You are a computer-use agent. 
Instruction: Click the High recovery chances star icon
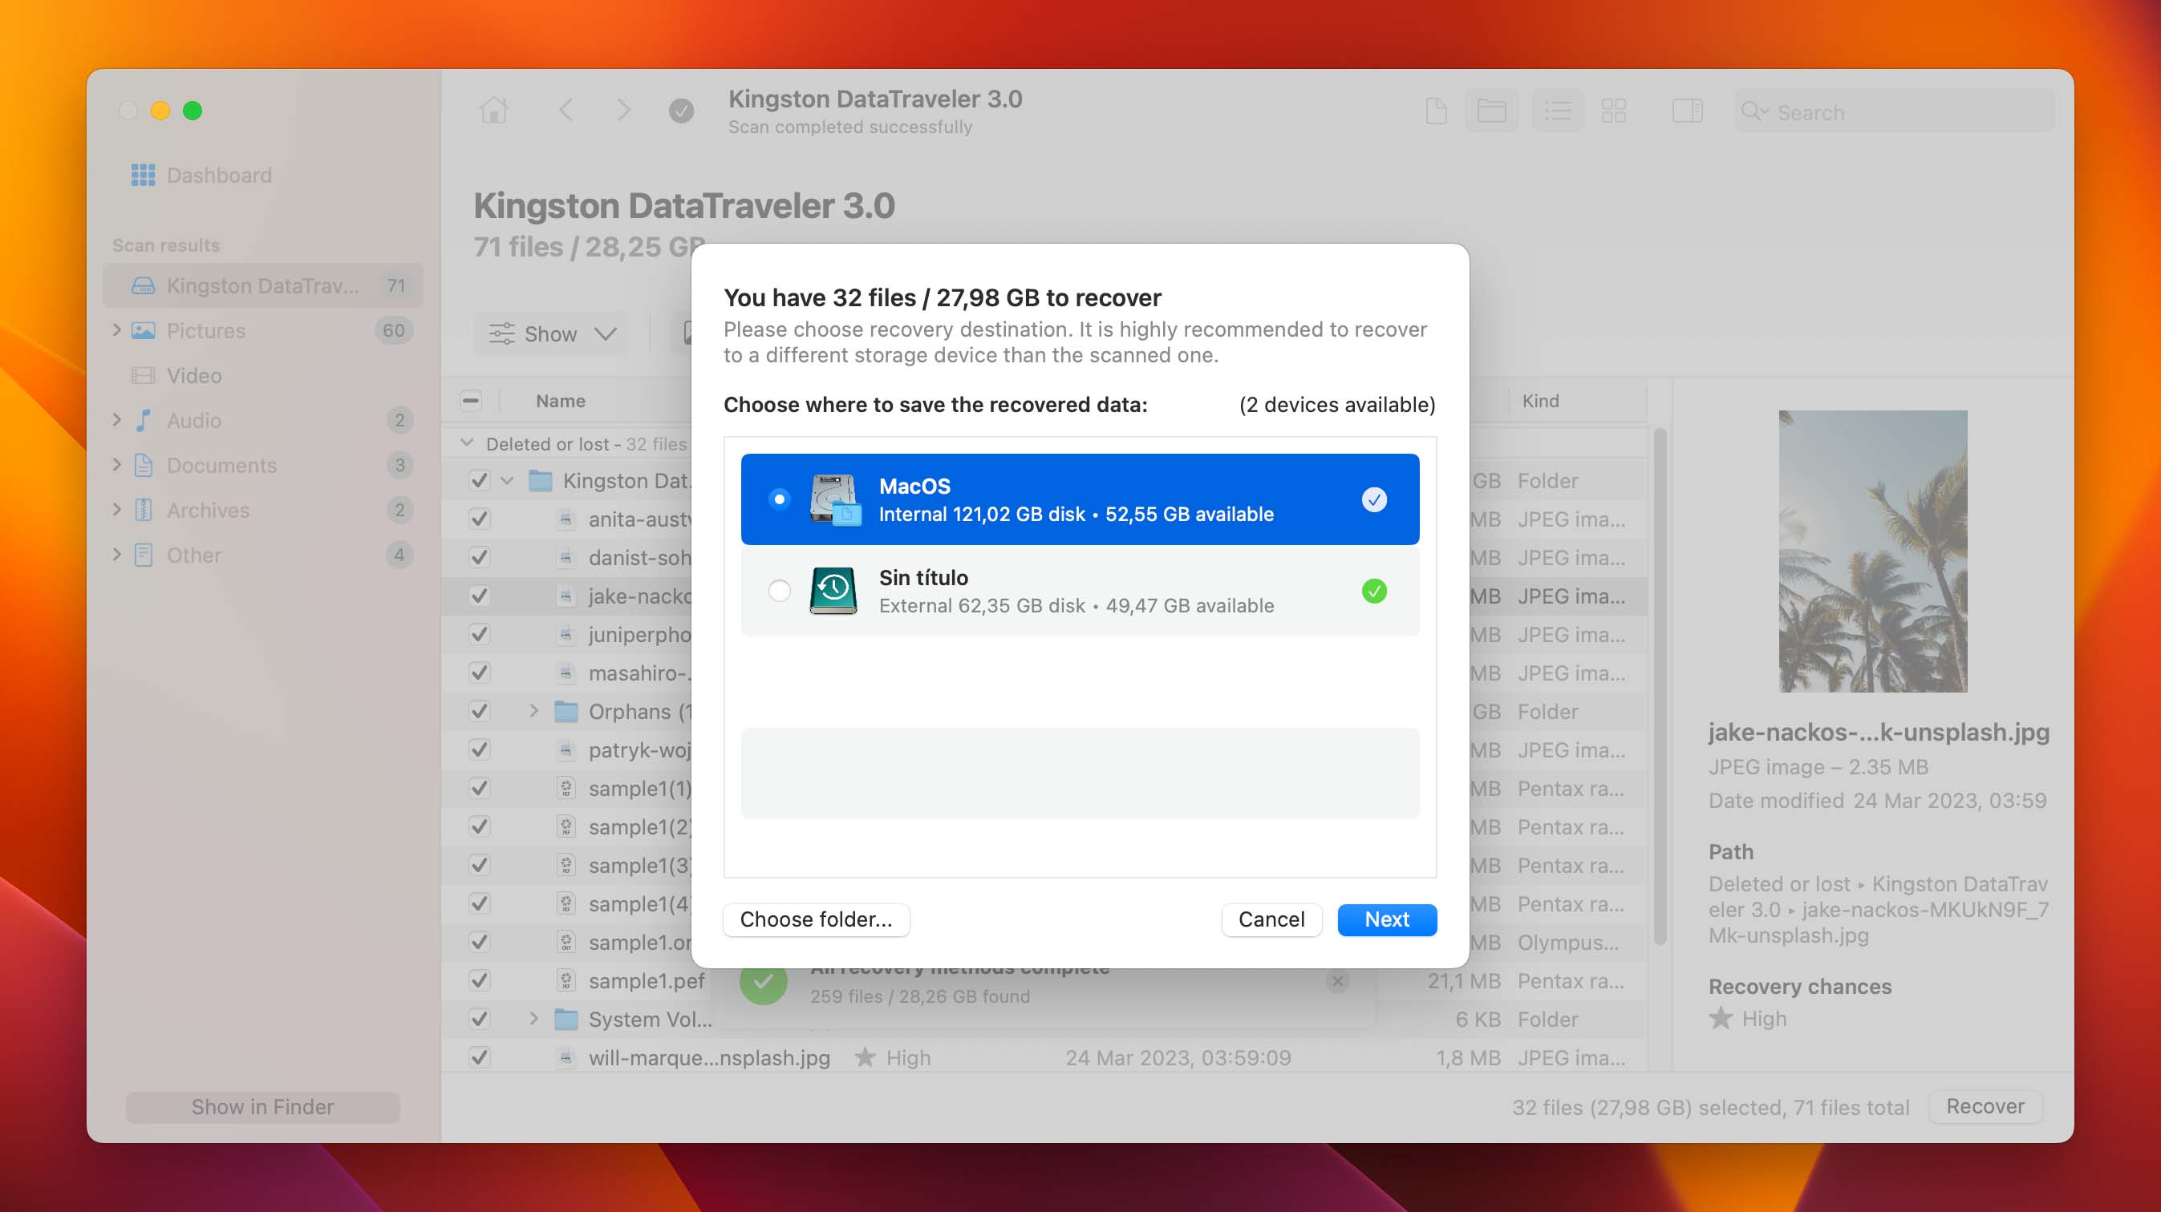click(x=1721, y=1018)
